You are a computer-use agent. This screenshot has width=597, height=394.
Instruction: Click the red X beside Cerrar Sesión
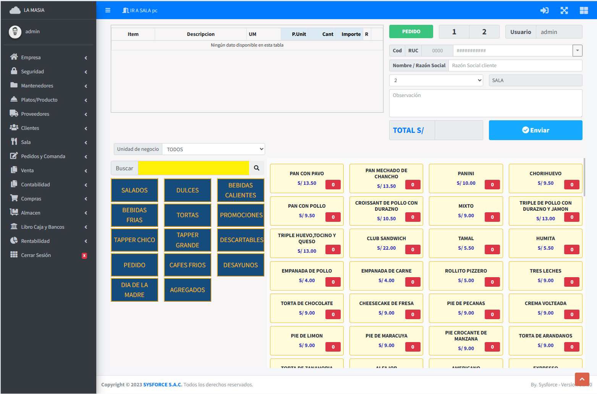[x=84, y=255]
